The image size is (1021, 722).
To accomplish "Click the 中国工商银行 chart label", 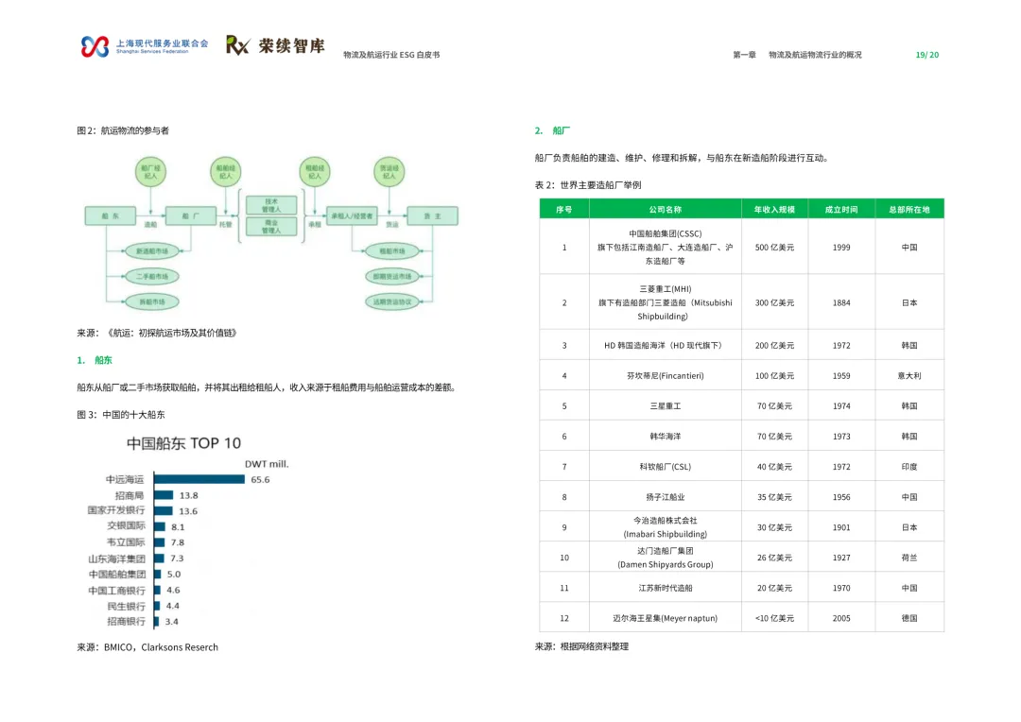I will (117, 591).
